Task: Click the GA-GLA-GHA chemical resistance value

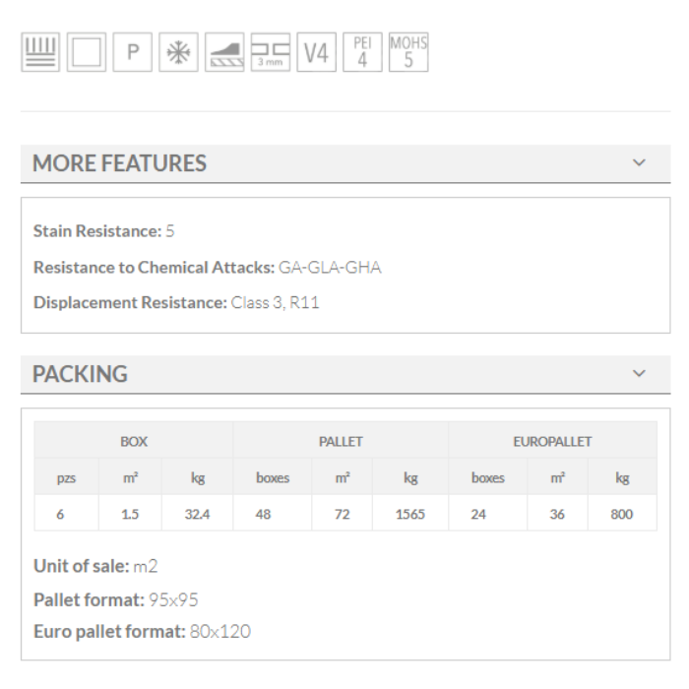Action: [330, 267]
